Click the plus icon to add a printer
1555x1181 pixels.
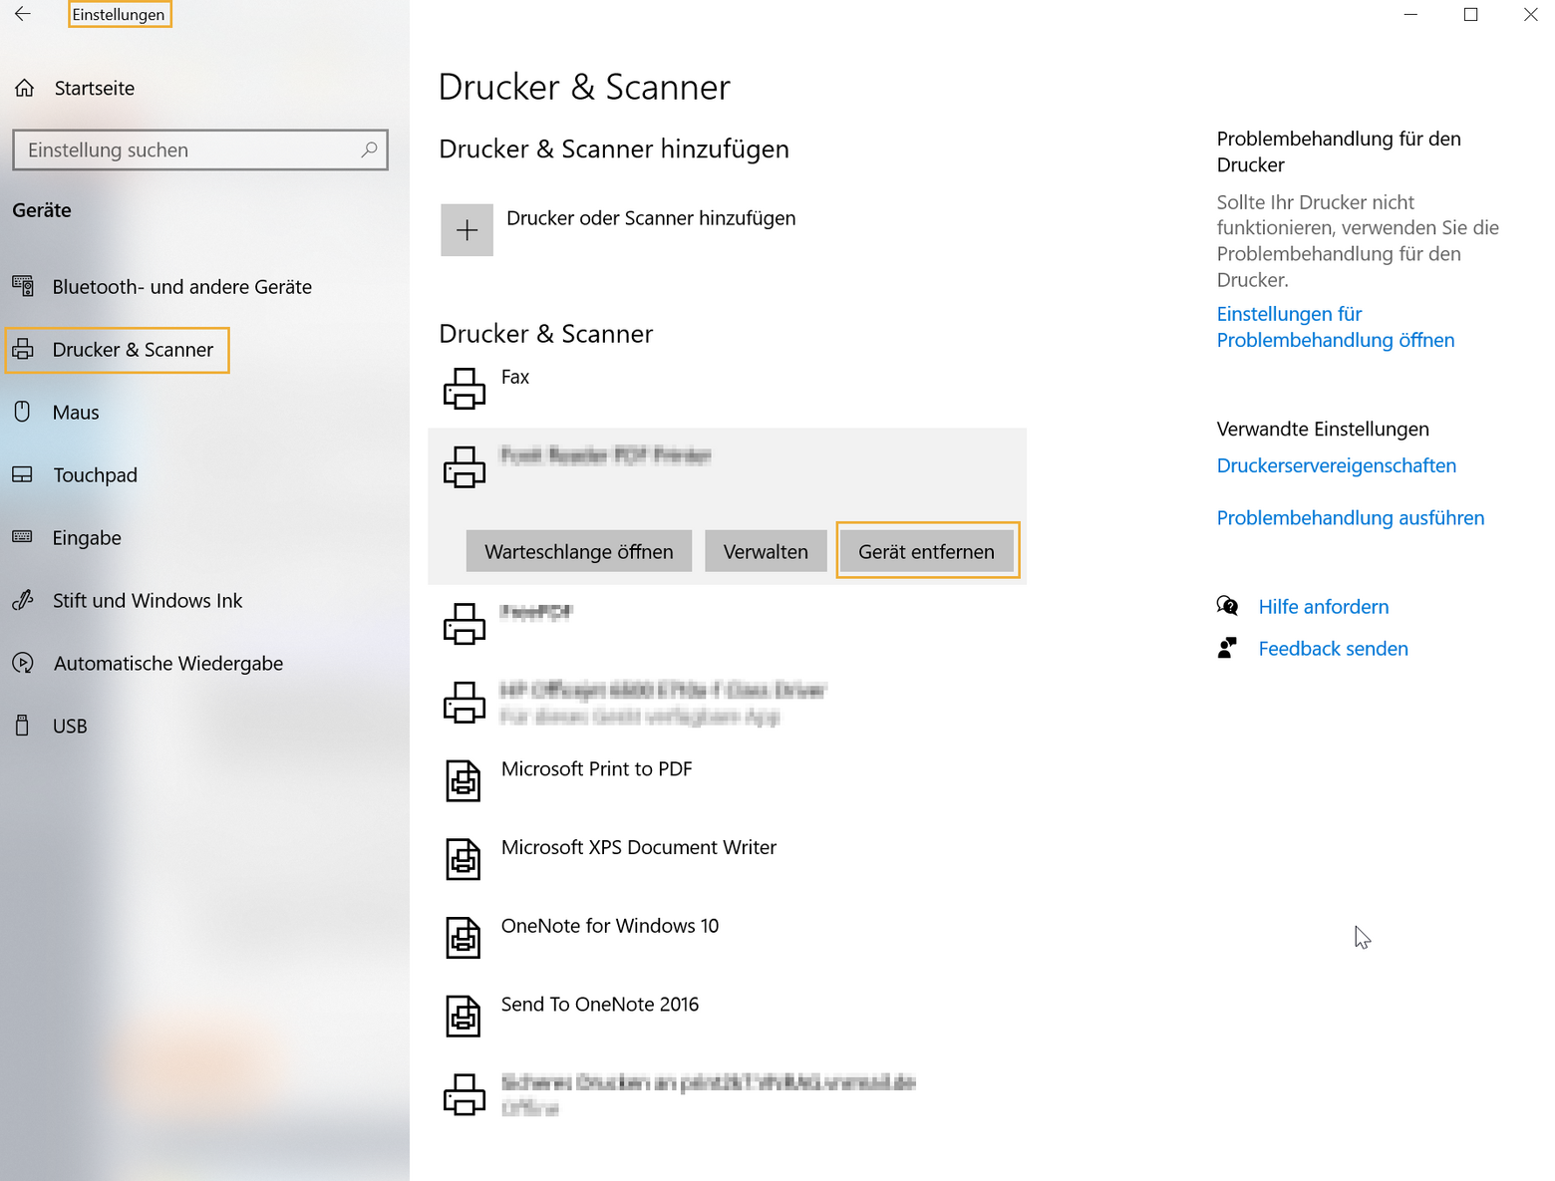tap(466, 229)
